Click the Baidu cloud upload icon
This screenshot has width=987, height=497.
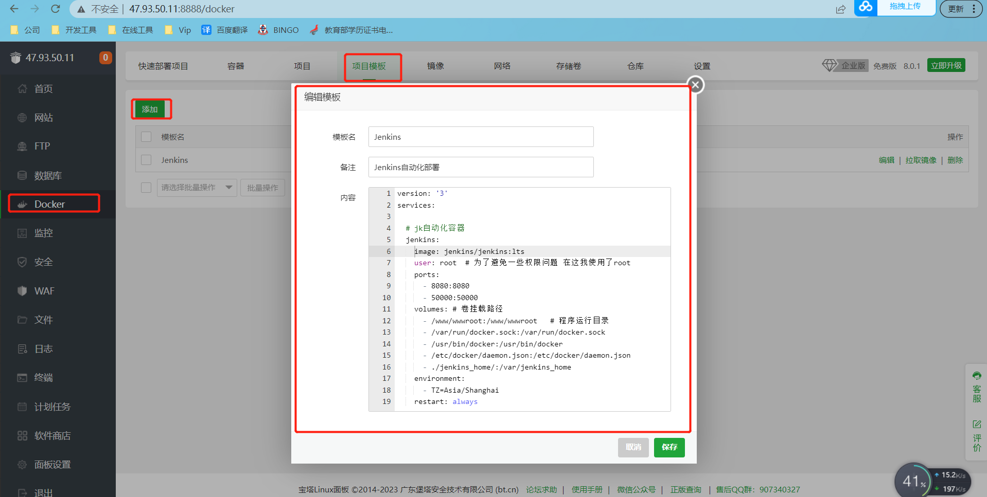click(866, 7)
